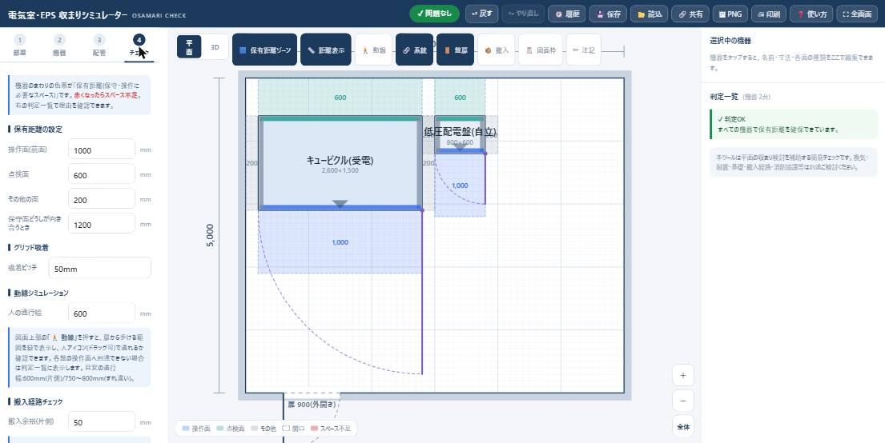Click the 判定一覧 heading
This screenshot has width=885, height=443.
pos(723,97)
